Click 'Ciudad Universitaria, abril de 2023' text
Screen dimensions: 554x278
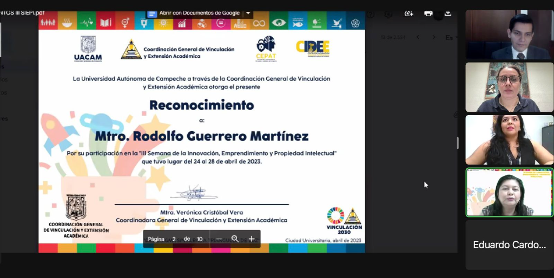click(x=323, y=240)
